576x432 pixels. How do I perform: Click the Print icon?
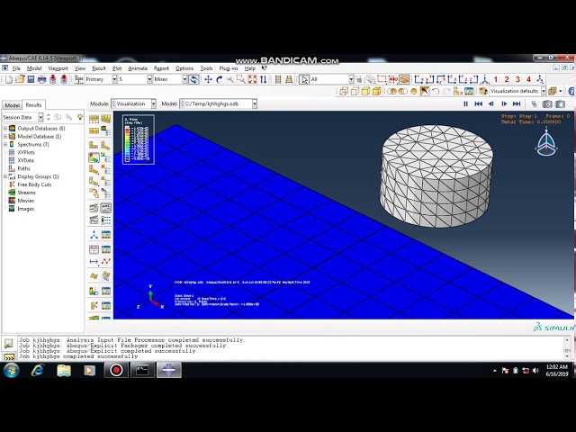pos(41,79)
